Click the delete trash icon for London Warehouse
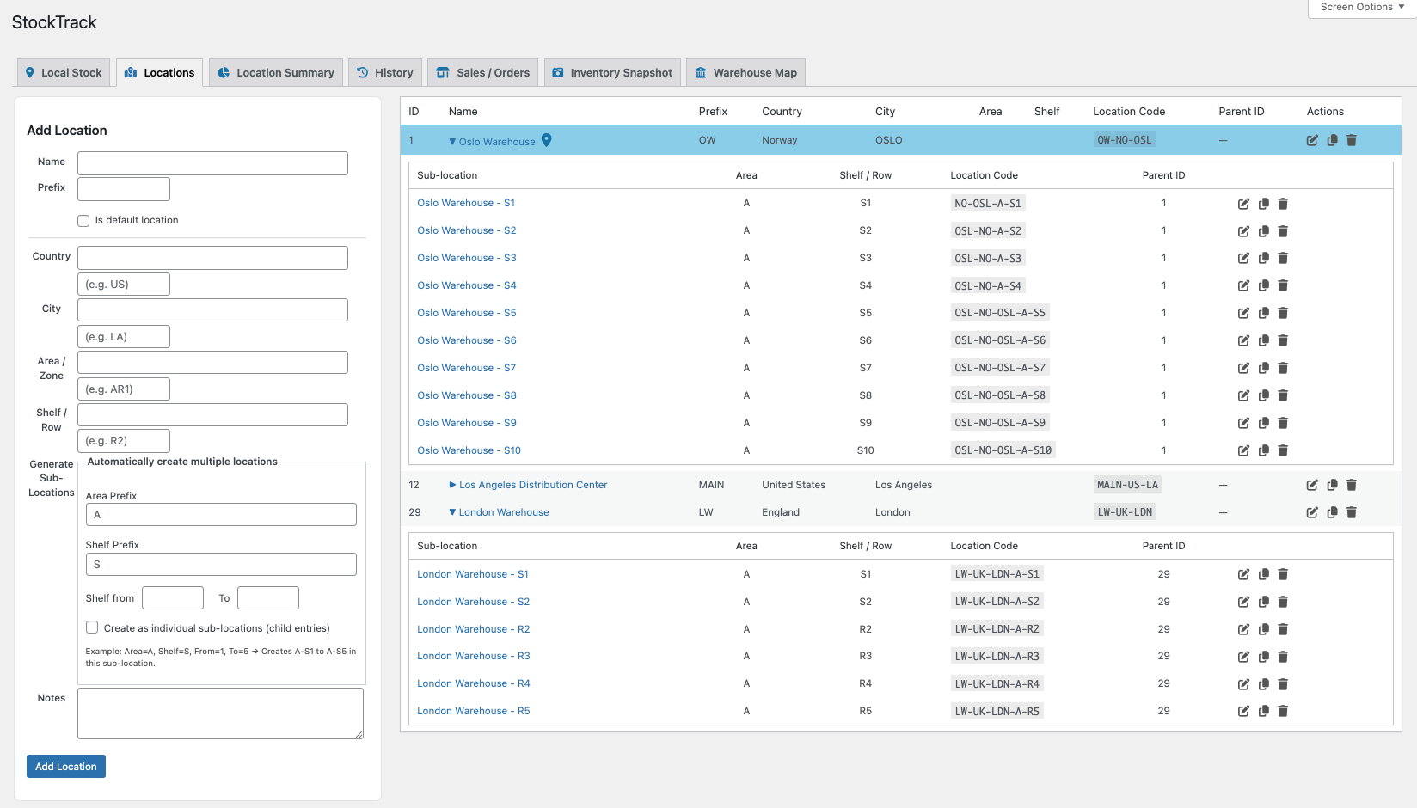 [x=1351, y=512]
